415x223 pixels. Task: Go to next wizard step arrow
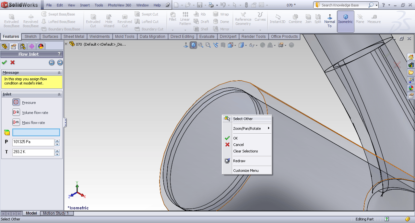[60, 62]
